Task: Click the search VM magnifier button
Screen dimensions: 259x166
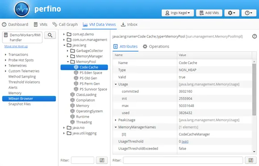Action: tap(50, 35)
